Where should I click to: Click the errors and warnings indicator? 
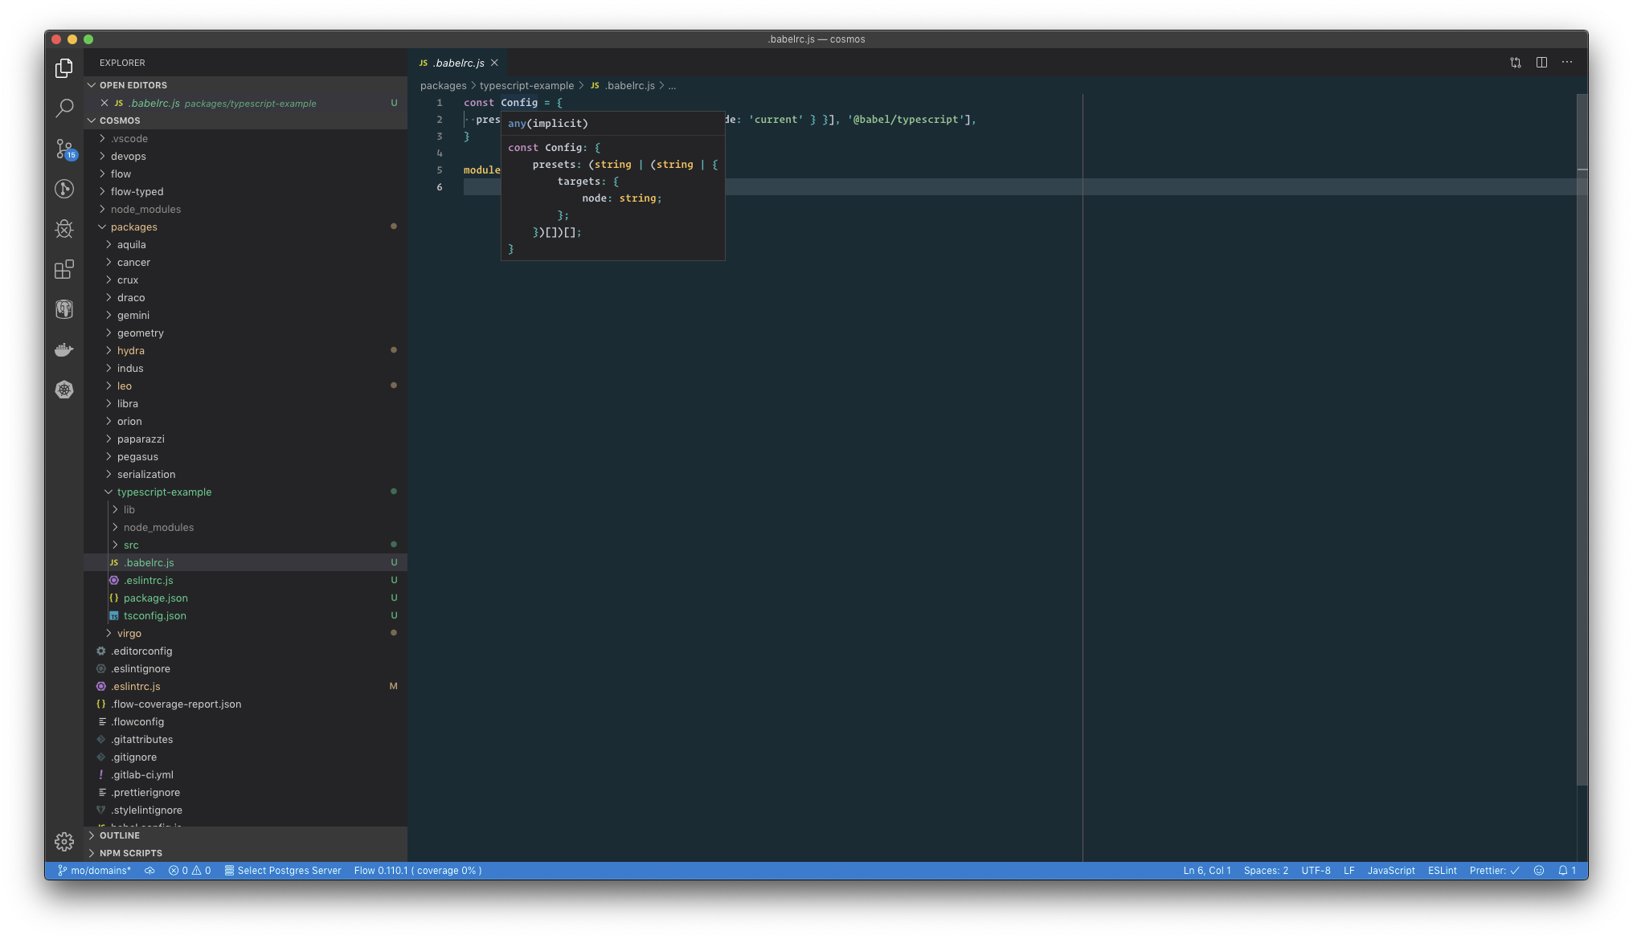190,870
